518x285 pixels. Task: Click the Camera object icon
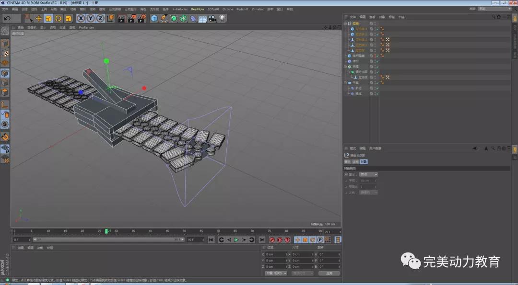(x=212, y=18)
